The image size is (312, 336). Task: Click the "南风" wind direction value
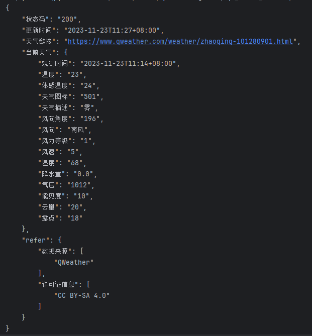(77, 130)
